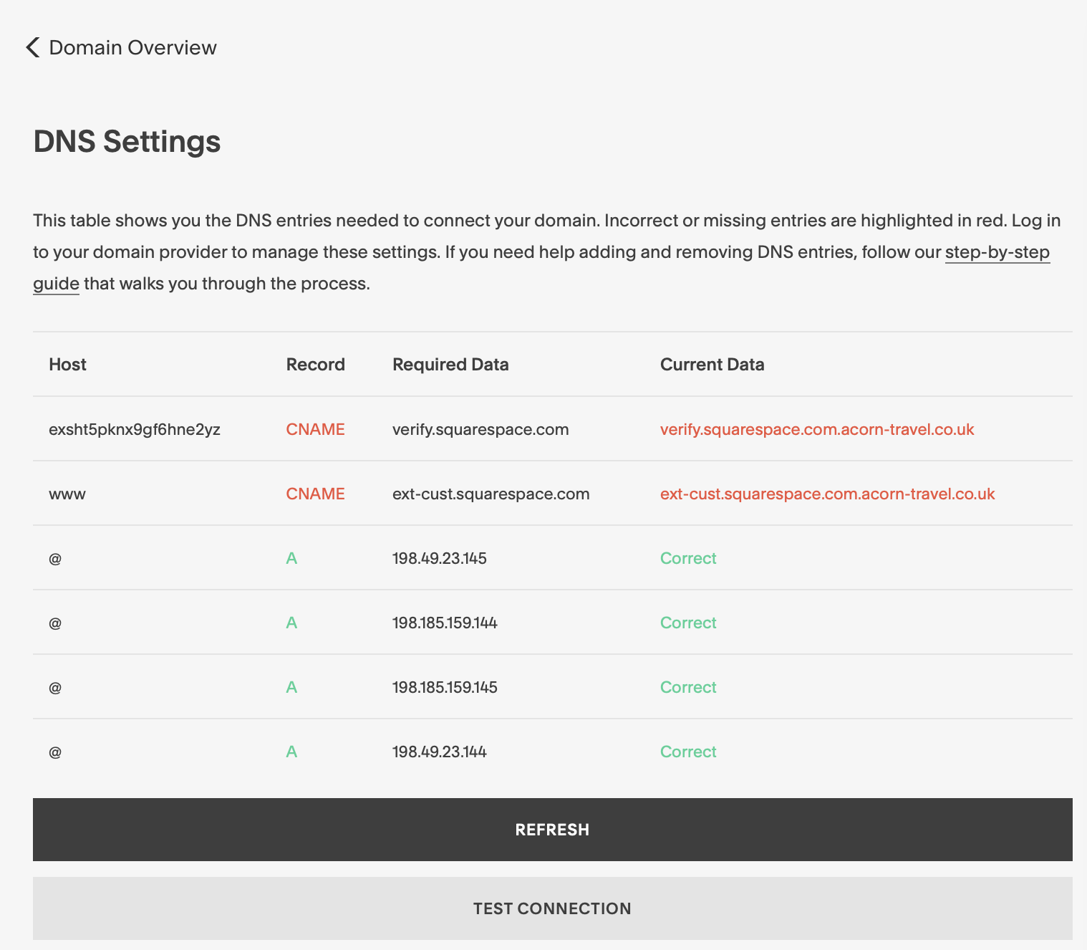The height and width of the screenshot is (950, 1087).
Task: Go back to Domain Overview
Action: click(132, 47)
